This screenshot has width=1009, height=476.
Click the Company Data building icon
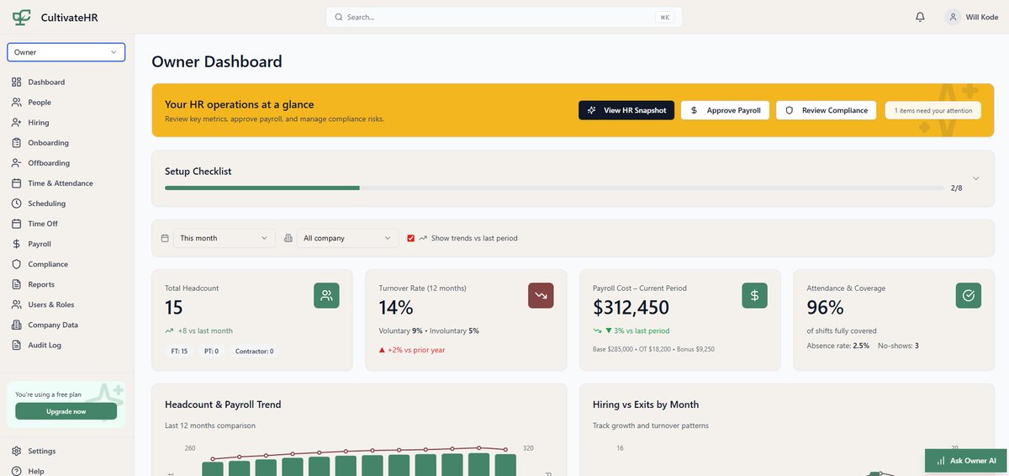(x=17, y=325)
